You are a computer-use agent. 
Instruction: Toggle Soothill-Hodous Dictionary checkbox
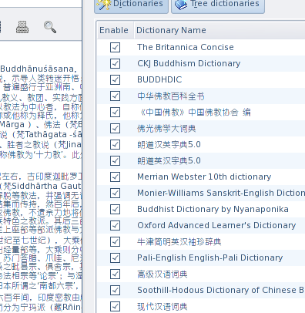click(115, 290)
